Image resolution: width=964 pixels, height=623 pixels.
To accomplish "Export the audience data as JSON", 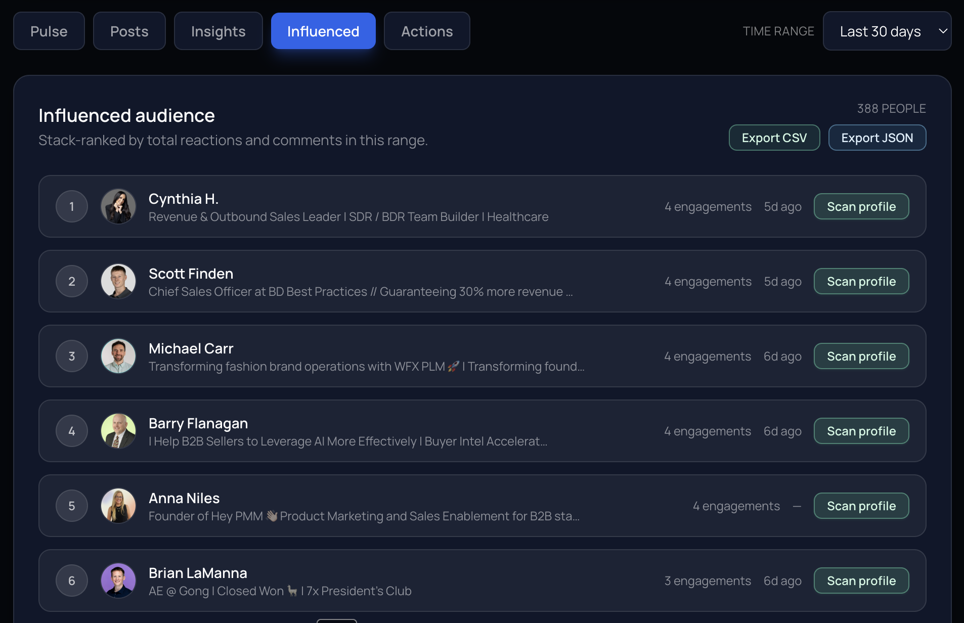I will click(877, 138).
